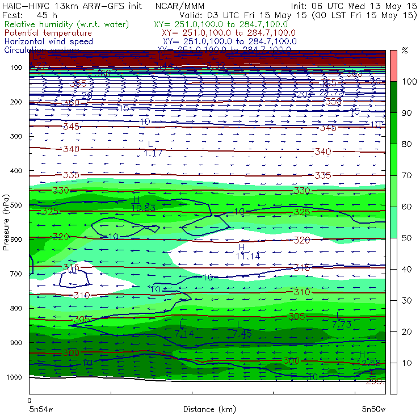420x420 pixels.
Task: Click the "H 12.58" wind maximum label
Action: point(368,359)
